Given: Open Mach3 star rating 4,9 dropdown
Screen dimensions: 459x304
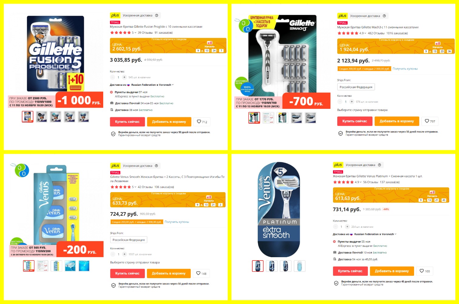Looking at the screenshot, I should pos(363,33).
